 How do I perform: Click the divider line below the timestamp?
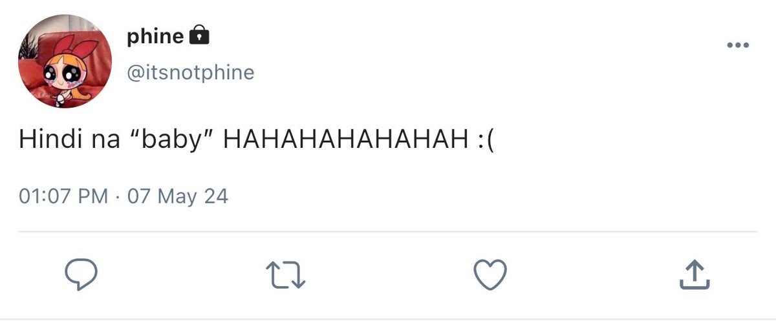tap(388, 231)
